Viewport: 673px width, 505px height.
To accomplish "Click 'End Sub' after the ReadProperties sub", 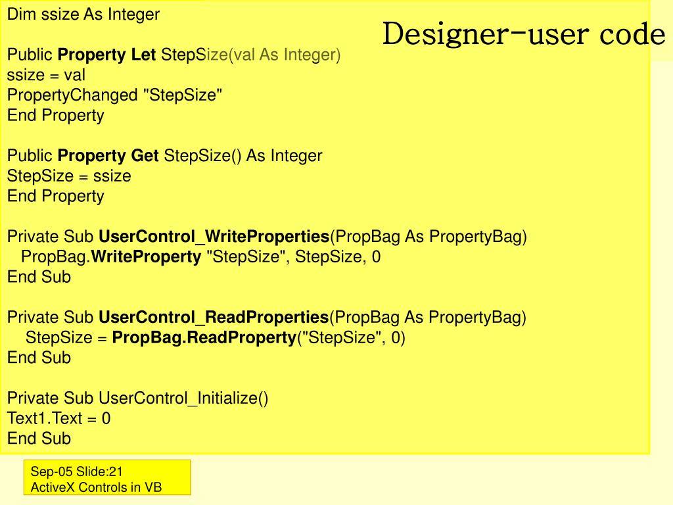I will pyautogui.click(x=39, y=358).
